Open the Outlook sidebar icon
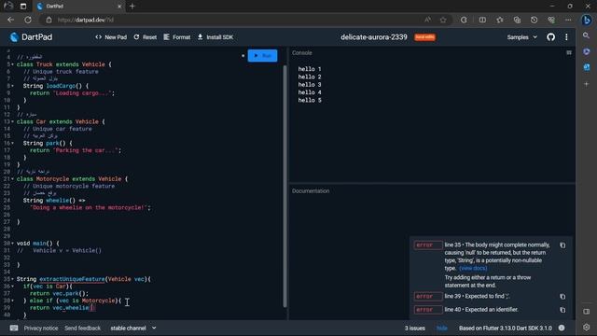The width and height of the screenshot is (597, 336). pos(587,67)
